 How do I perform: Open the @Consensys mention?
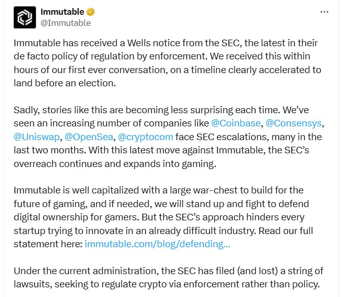(x=294, y=123)
